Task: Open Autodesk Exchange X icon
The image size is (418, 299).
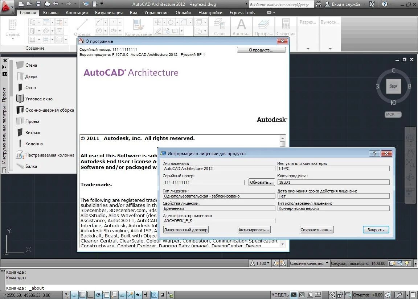Action: (x=372, y=4)
